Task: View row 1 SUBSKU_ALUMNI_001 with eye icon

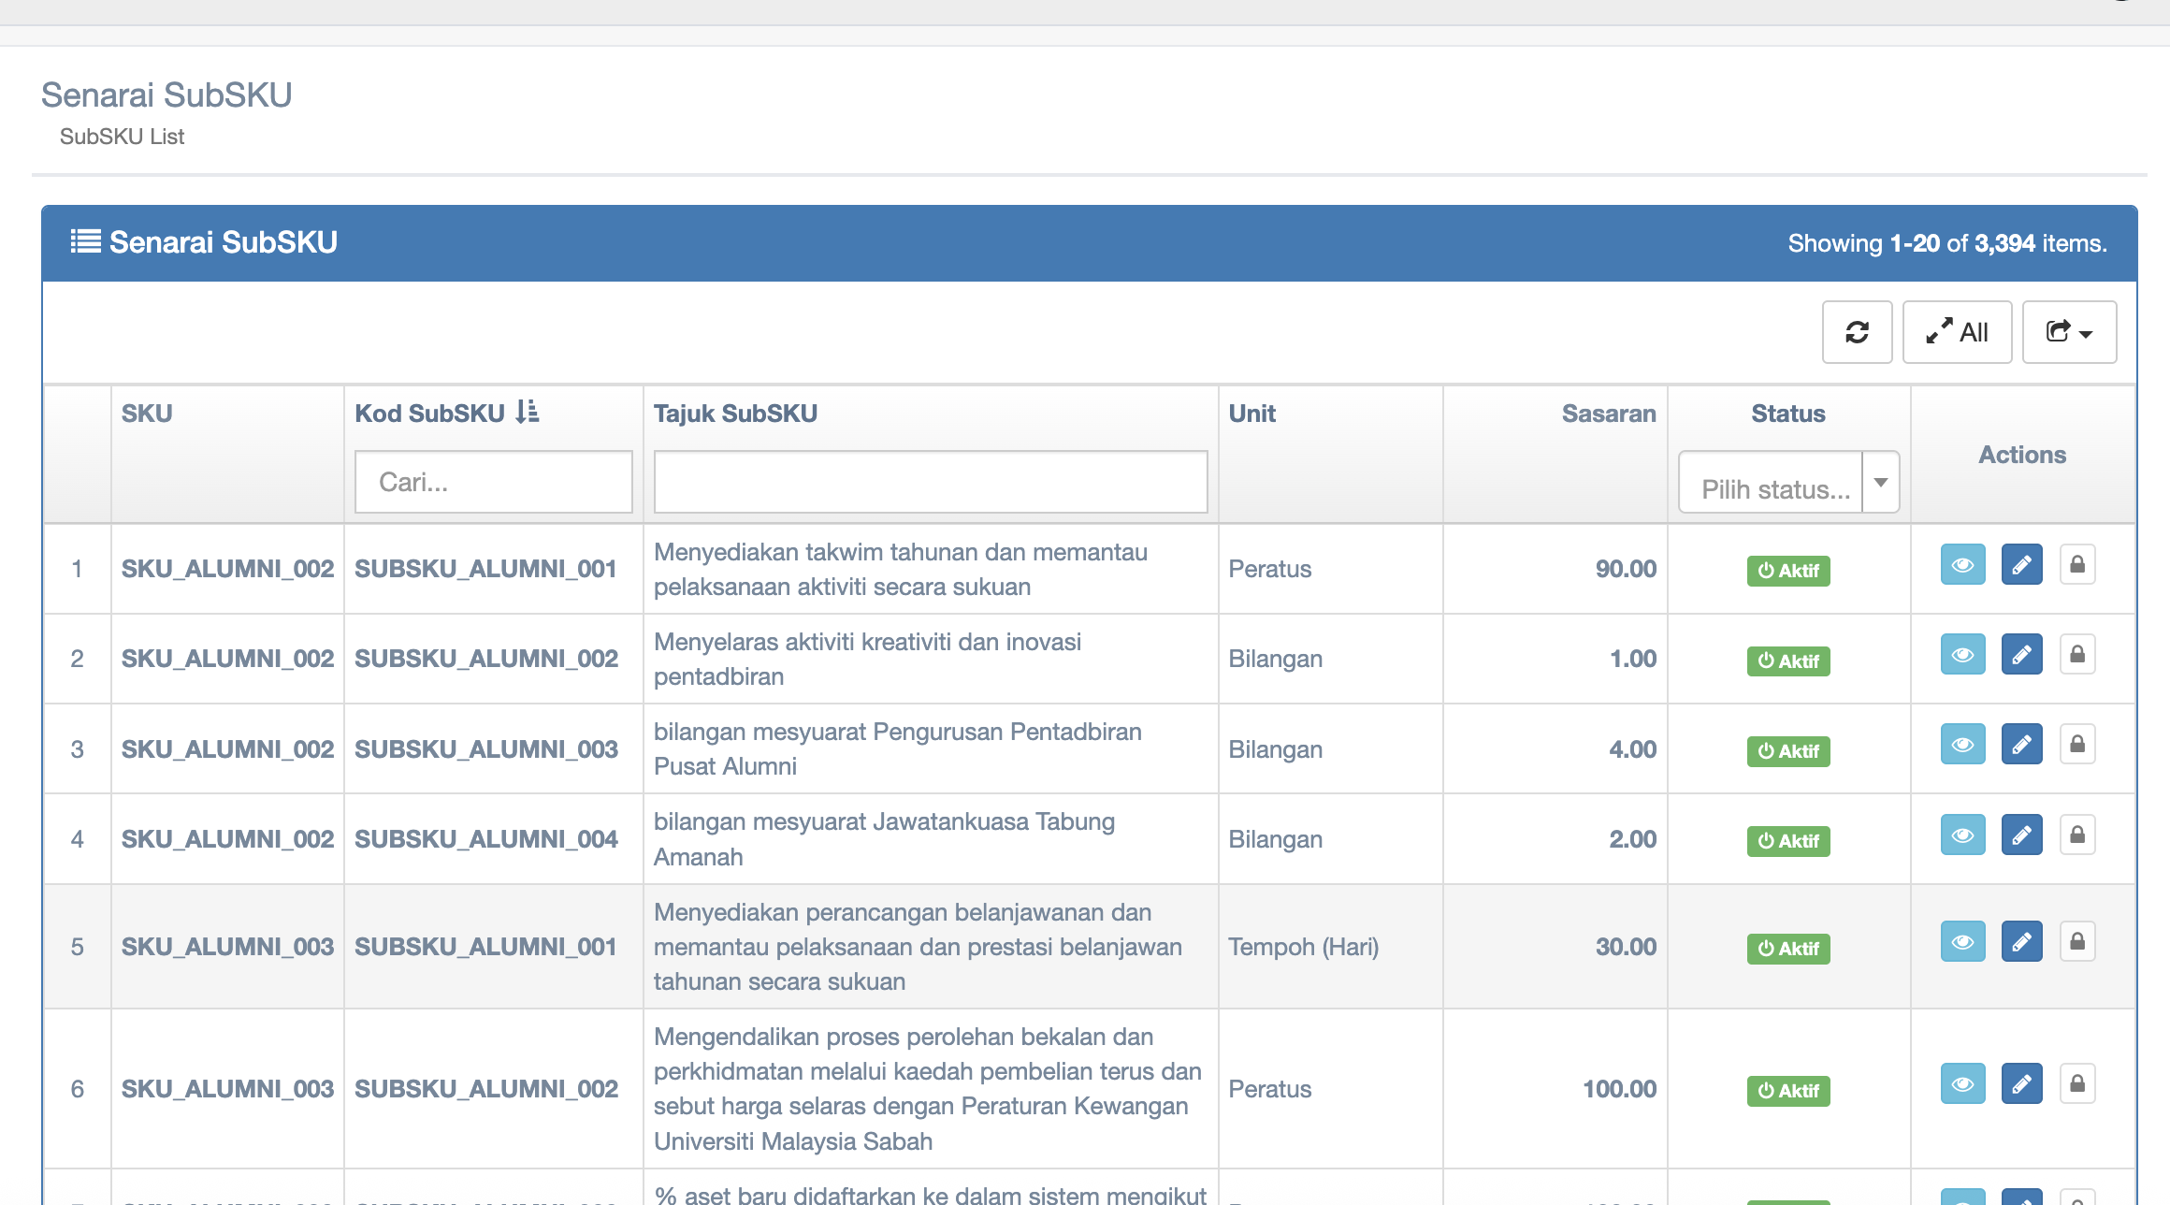Action: (1962, 565)
